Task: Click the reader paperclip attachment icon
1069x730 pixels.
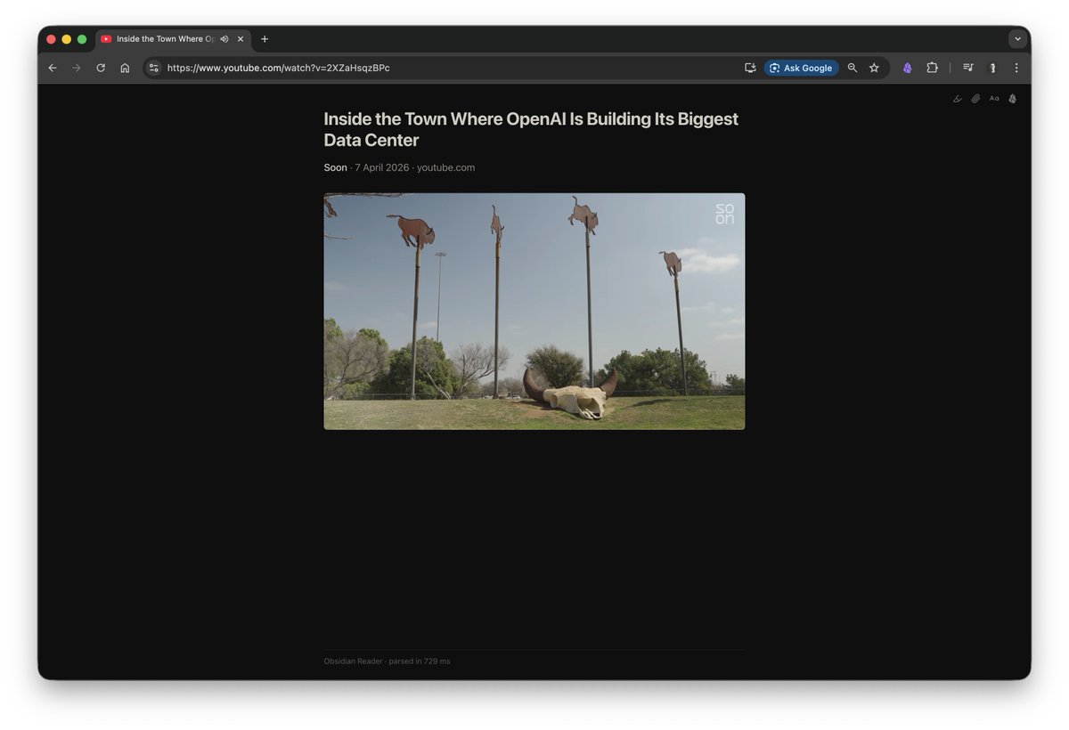Action: coord(975,99)
